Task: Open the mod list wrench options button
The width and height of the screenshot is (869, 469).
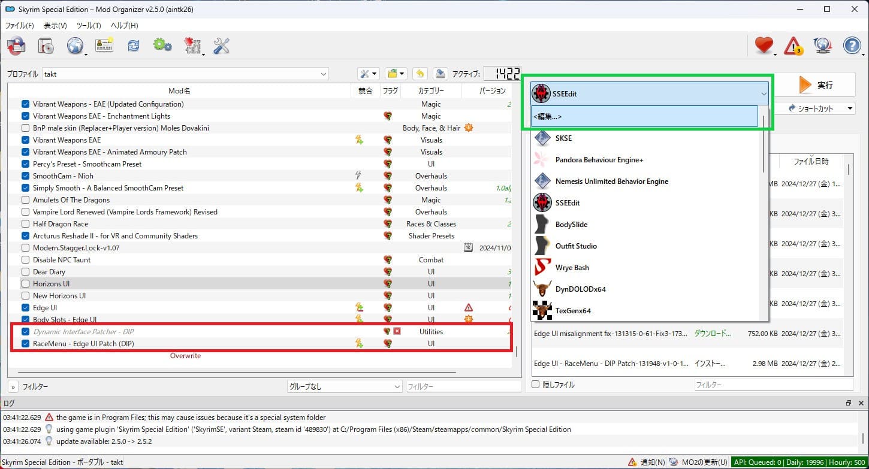Action: 368,74
